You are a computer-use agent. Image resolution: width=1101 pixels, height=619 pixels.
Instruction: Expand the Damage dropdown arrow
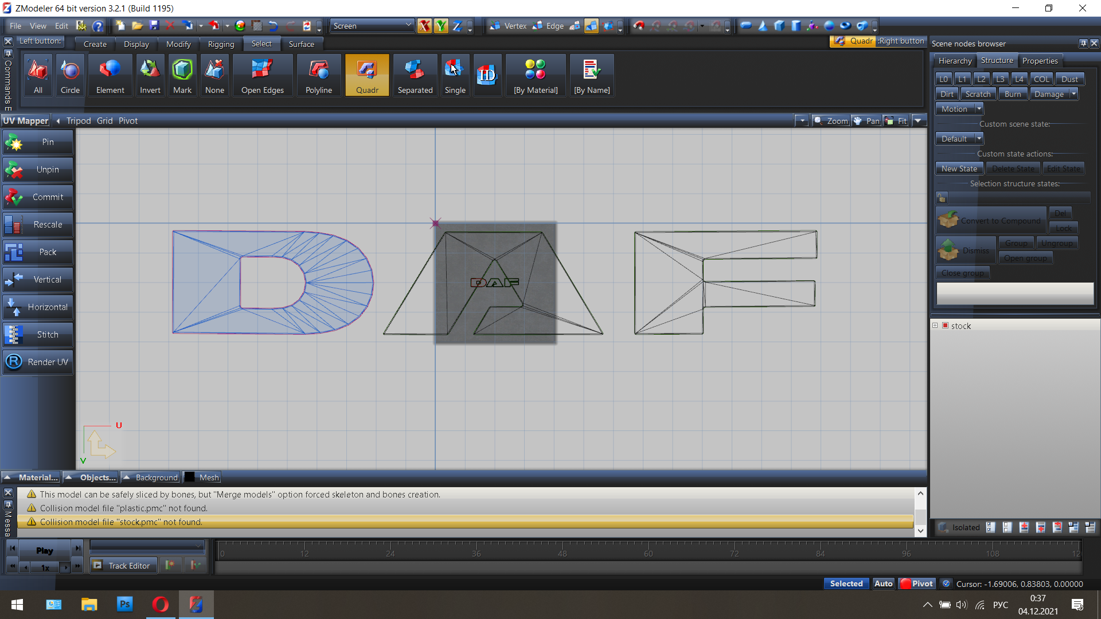click(1073, 94)
